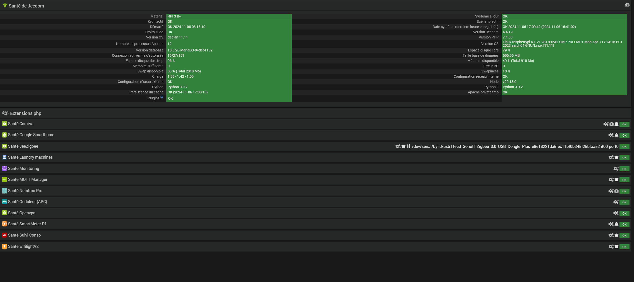
Task: Click the gears icon in Santé Caméra row
Action: (x=606, y=124)
